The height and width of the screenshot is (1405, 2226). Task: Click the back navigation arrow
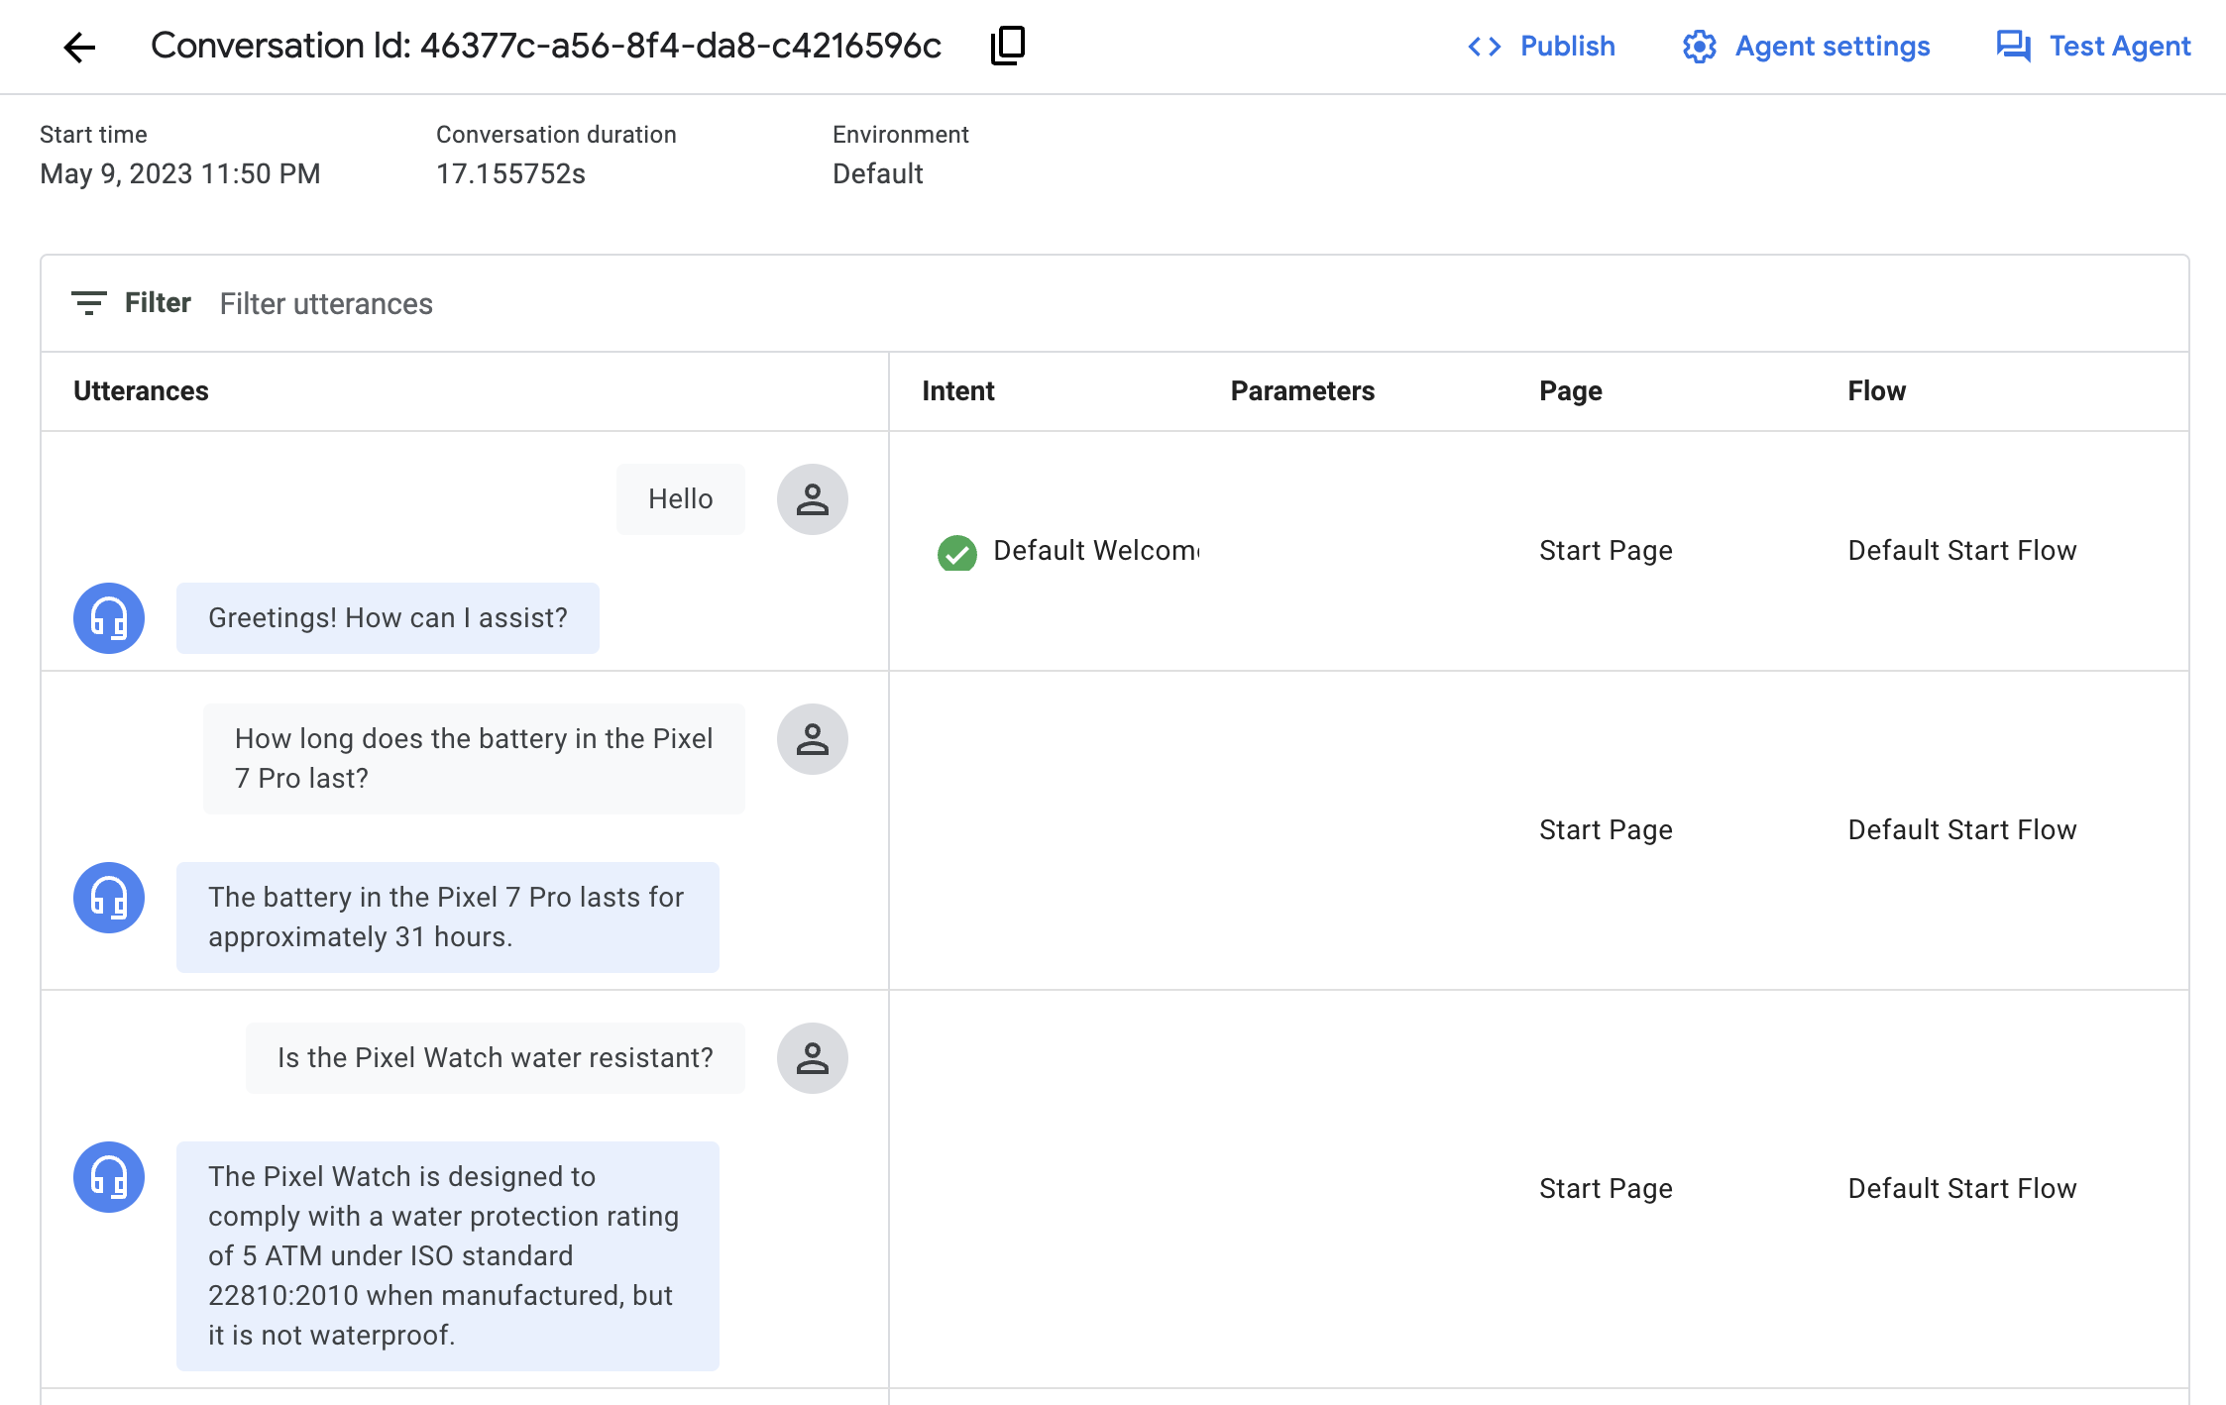(x=77, y=46)
